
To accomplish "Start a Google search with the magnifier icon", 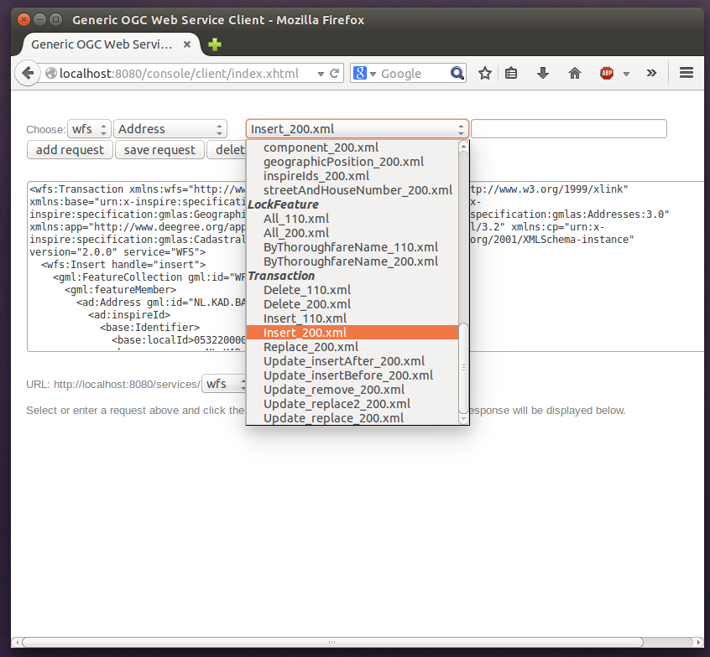I will tap(457, 73).
